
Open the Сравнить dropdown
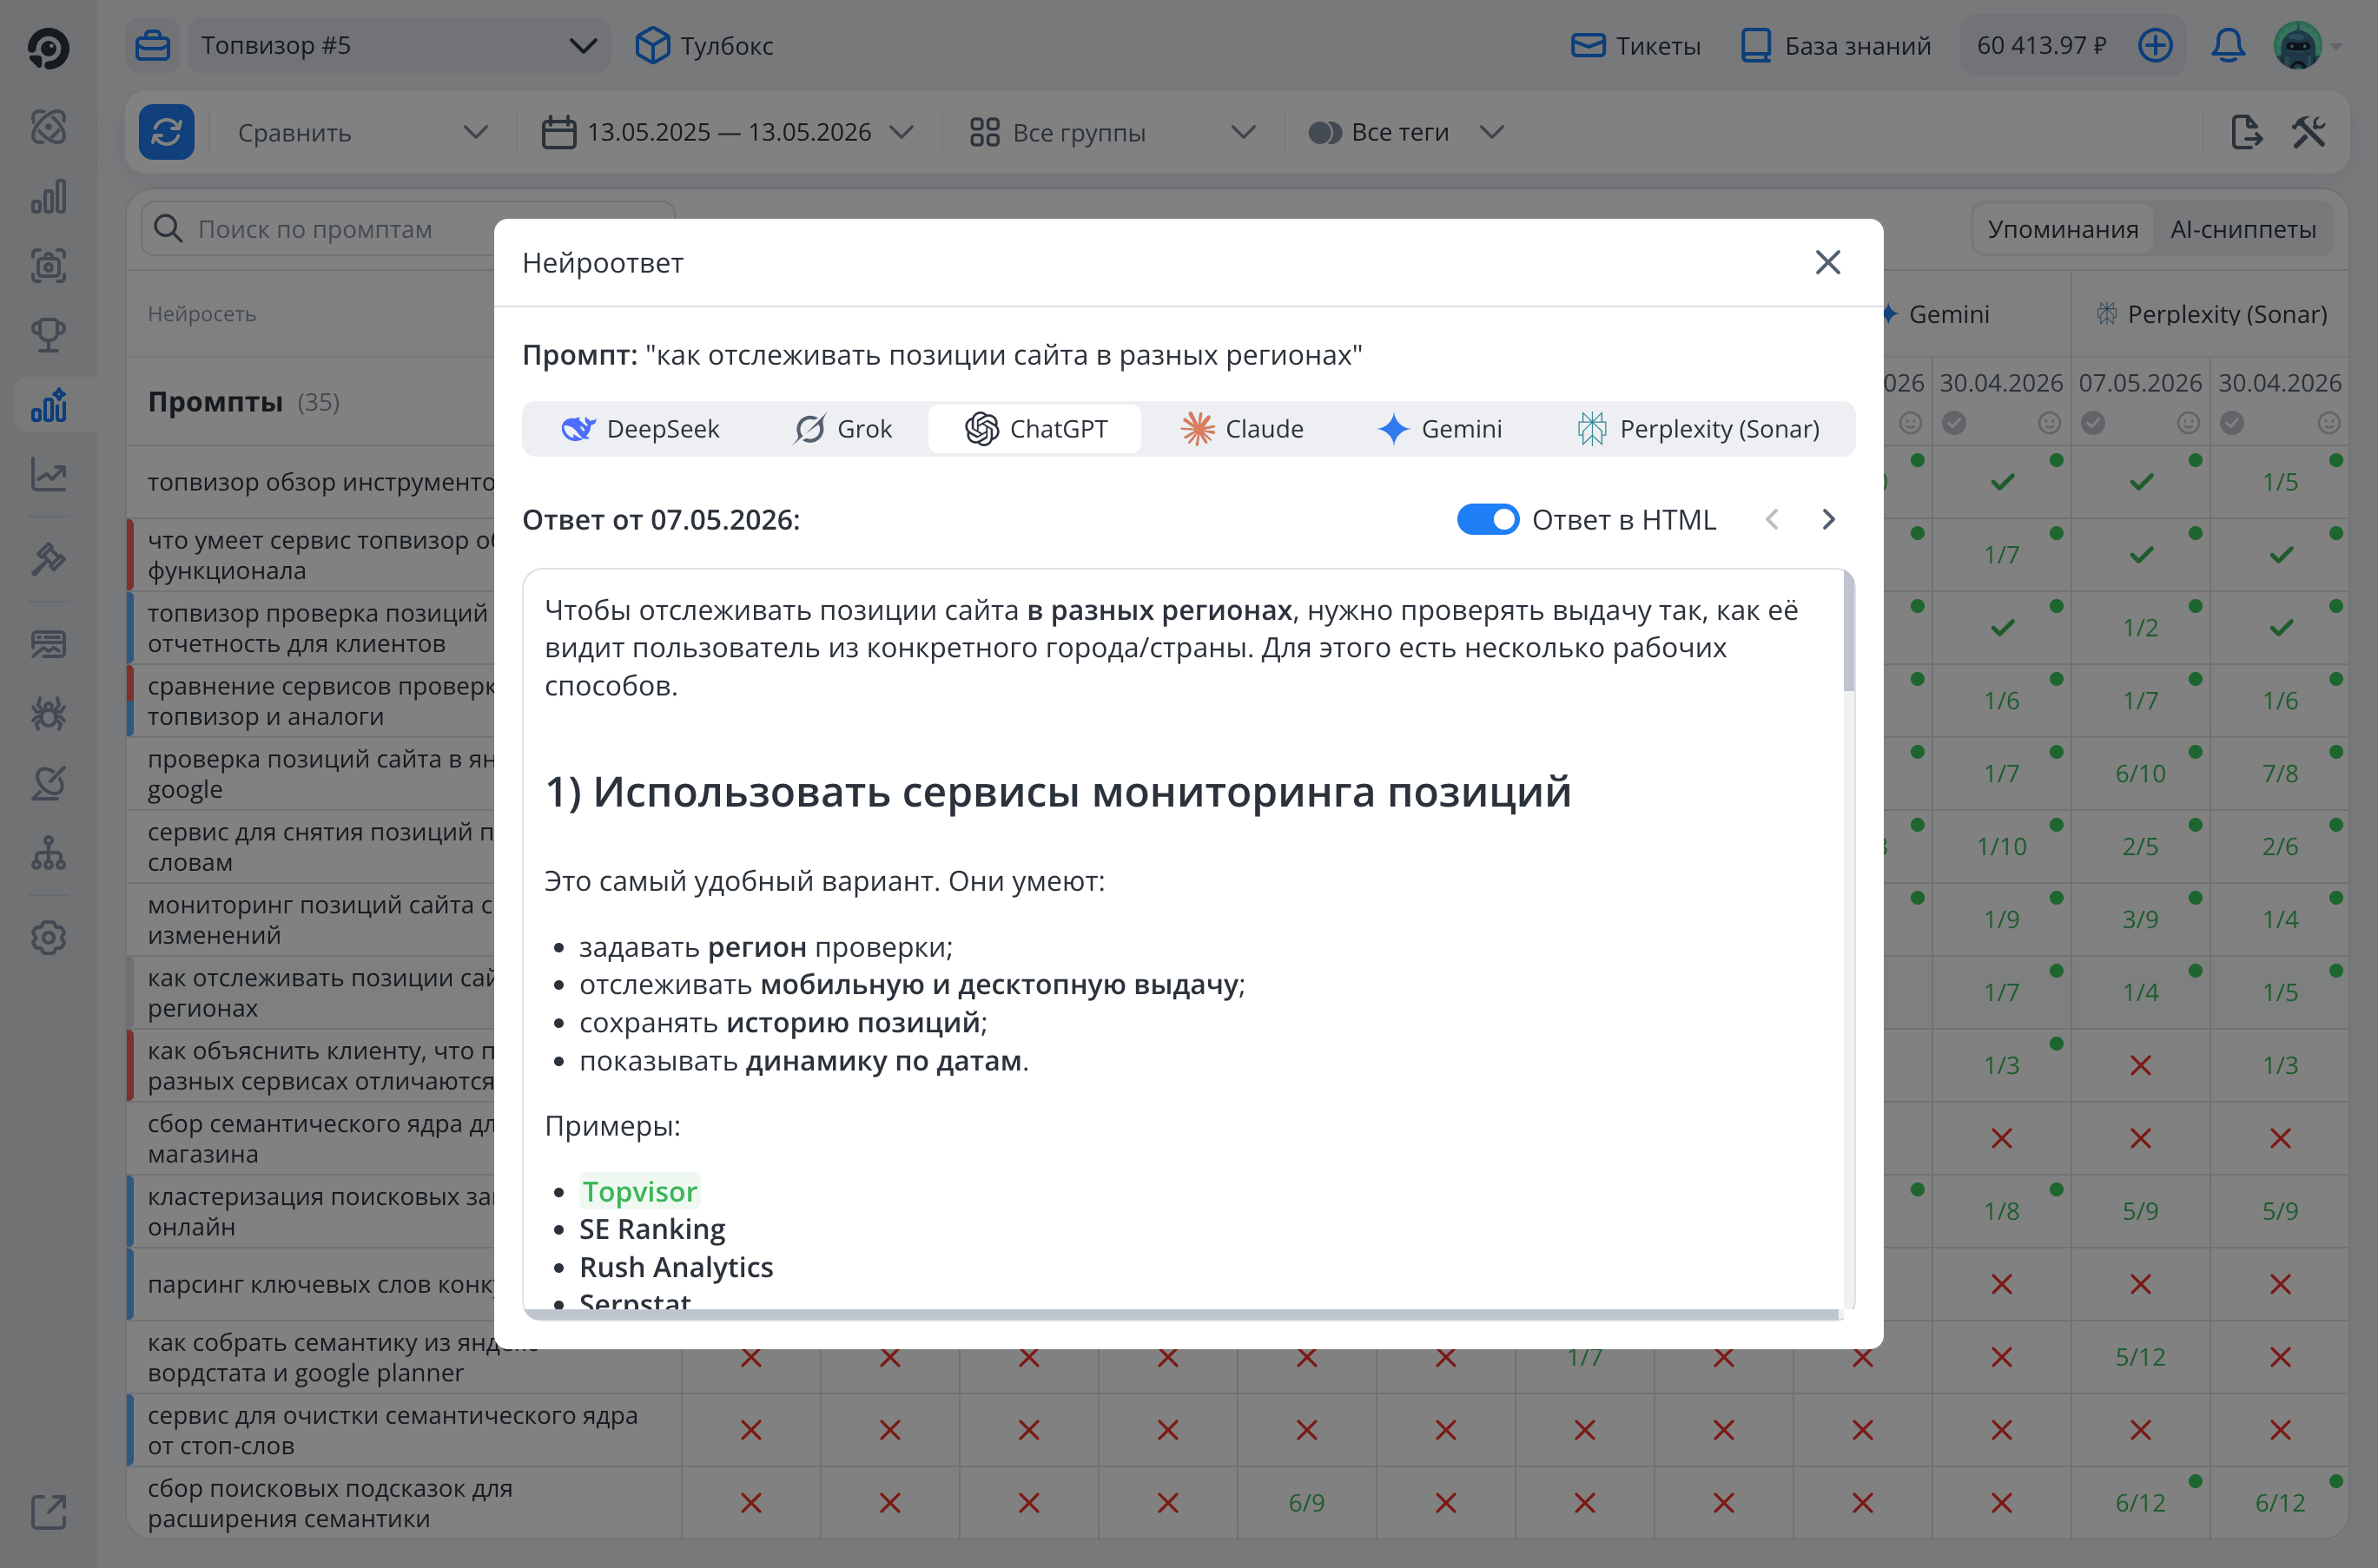point(362,132)
